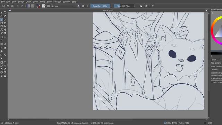222x125 pixels.
Task: Toggle horizontal mirror tool
Action: click(x=141, y=6)
